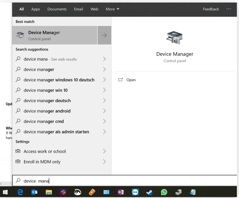Open Outlook from the taskbar
The width and height of the screenshot is (239, 198).
(x=34, y=192)
